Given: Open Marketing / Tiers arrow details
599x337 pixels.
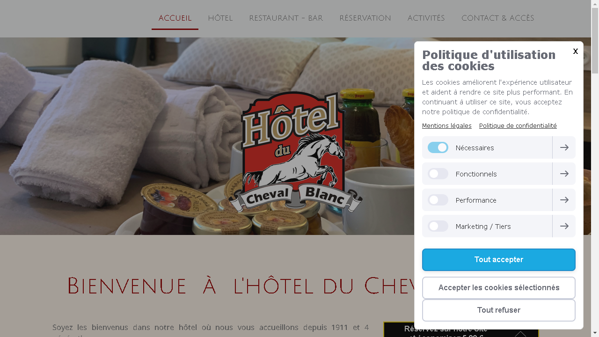Looking at the screenshot, I should point(564,226).
